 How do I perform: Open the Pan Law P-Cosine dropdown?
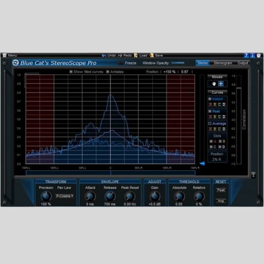point(64,196)
